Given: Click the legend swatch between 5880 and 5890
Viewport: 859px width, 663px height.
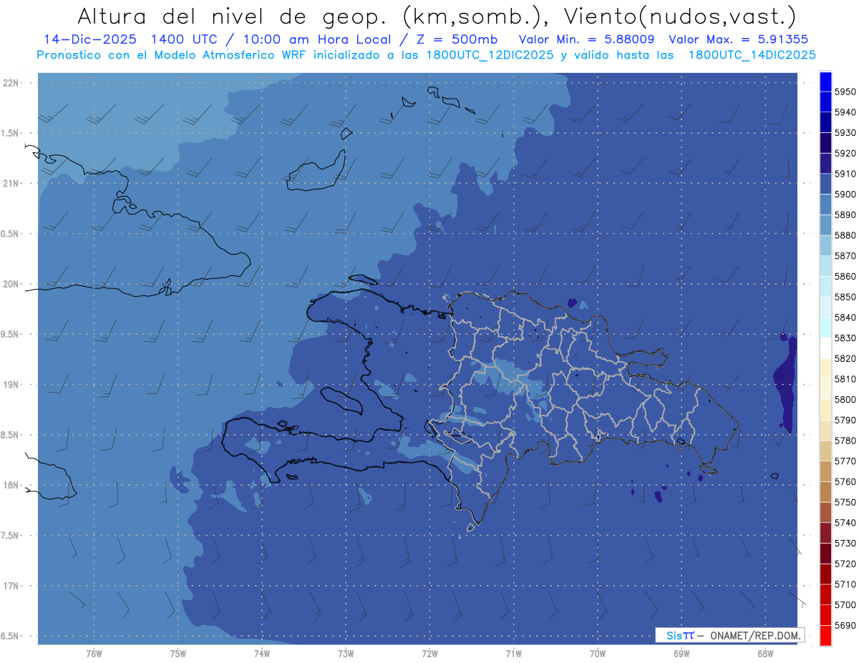Looking at the screenshot, I should [x=825, y=225].
